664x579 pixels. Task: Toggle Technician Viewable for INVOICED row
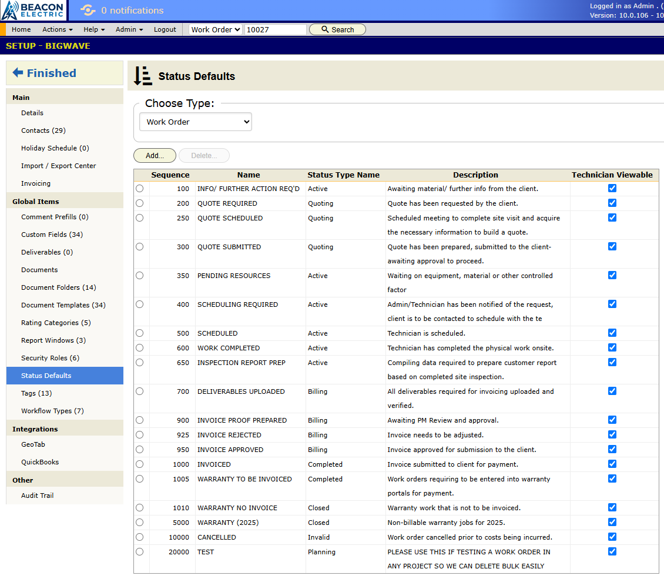tap(612, 464)
